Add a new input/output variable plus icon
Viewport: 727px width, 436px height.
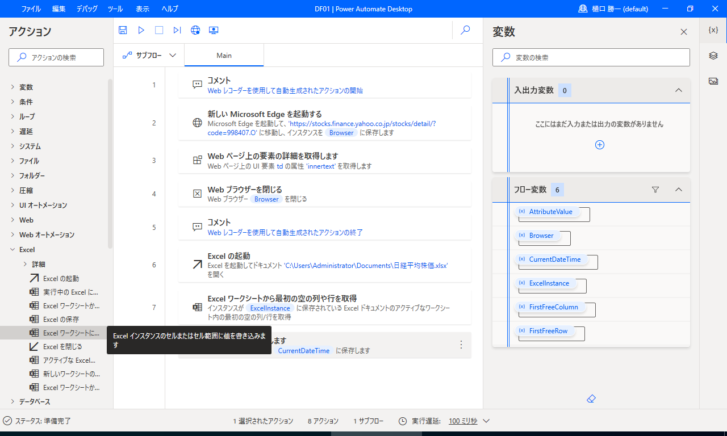(600, 145)
